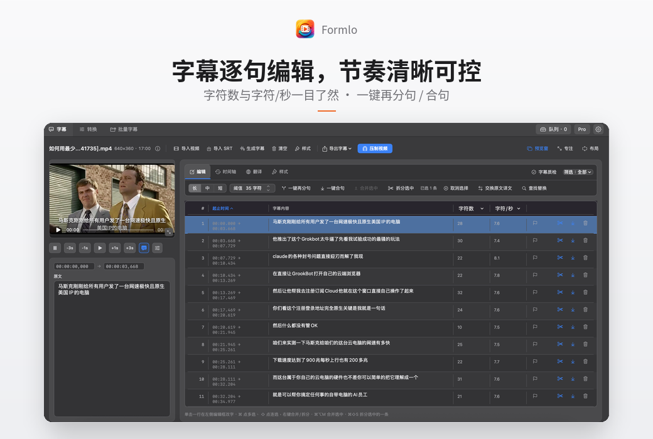This screenshot has width=653, height=439.
Task: Open the 筛选：全部 filter dropdown
Action: tap(578, 172)
